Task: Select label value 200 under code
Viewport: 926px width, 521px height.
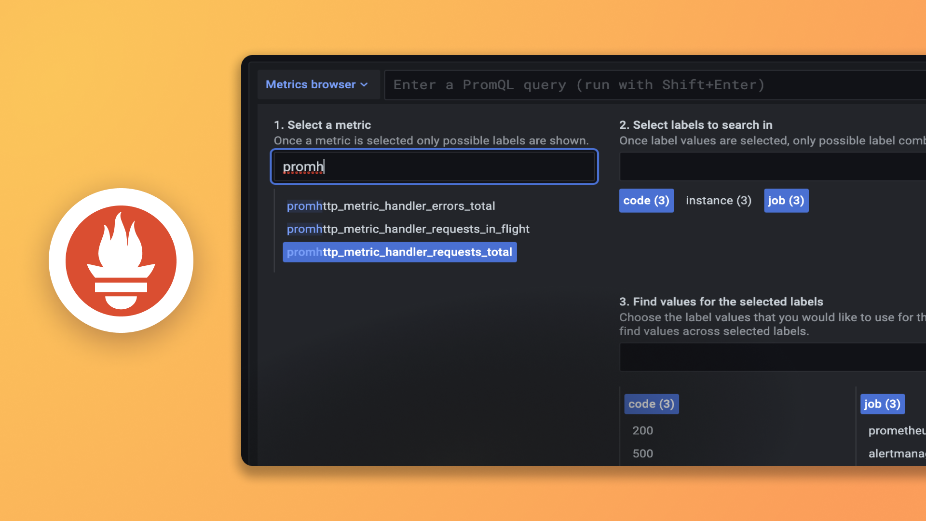Action: click(642, 430)
